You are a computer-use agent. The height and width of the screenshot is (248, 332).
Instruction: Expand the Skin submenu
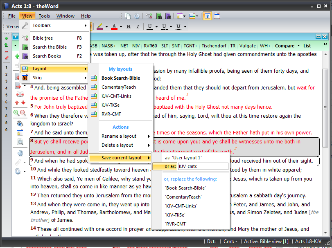point(54,78)
